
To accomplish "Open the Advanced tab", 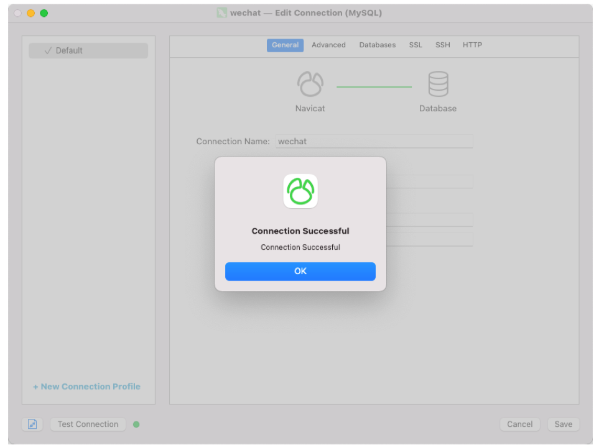I will pos(328,45).
